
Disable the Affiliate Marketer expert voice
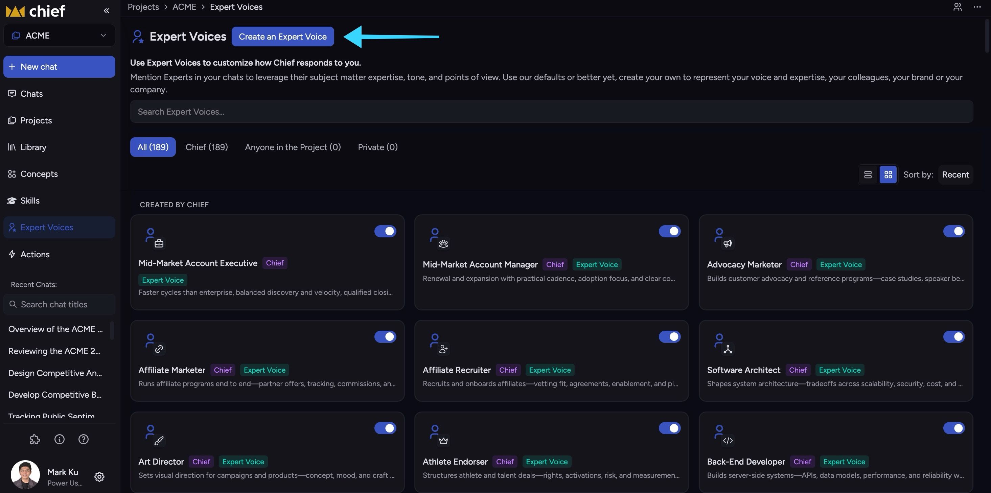click(385, 336)
